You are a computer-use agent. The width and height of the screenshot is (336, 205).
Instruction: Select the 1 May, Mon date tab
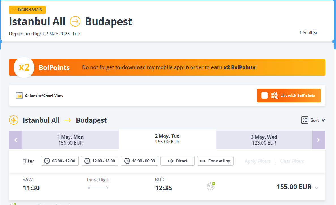pyautogui.click(x=70, y=140)
